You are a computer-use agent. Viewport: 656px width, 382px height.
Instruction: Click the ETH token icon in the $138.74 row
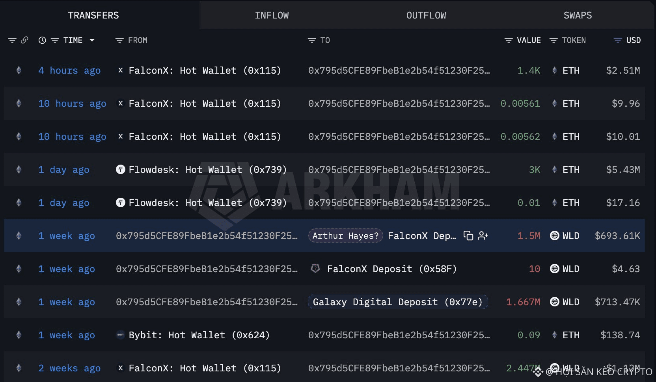tap(555, 335)
